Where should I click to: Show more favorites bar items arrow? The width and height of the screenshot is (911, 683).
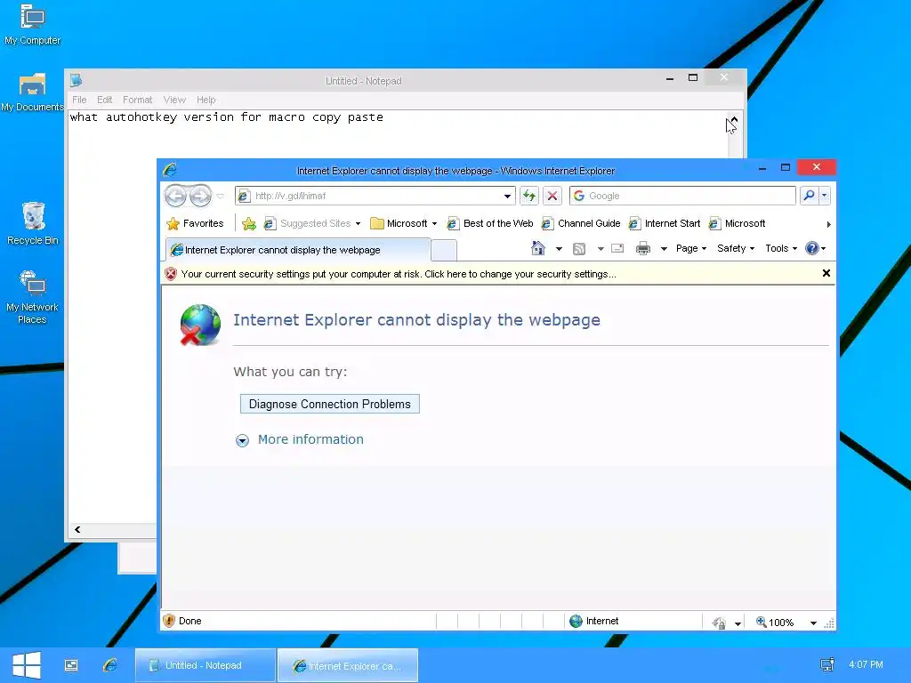pos(828,224)
